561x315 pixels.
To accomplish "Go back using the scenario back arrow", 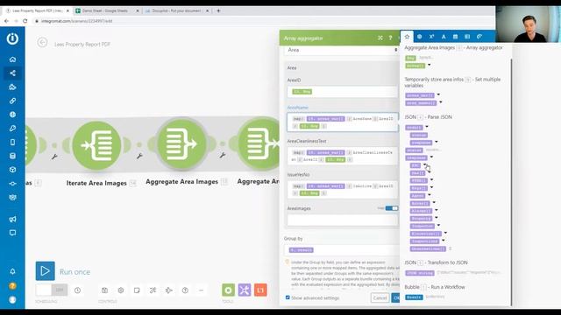I will 42,43.
